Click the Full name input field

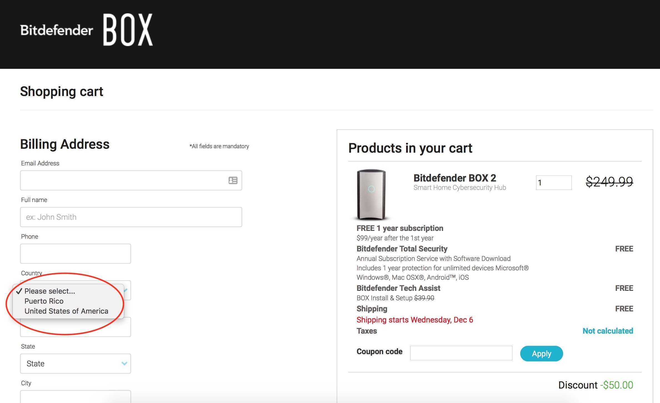131,217
